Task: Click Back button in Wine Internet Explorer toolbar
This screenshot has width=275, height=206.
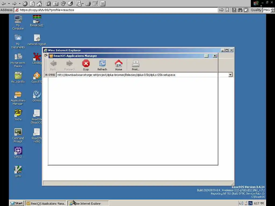Action: tap(53, 65)
